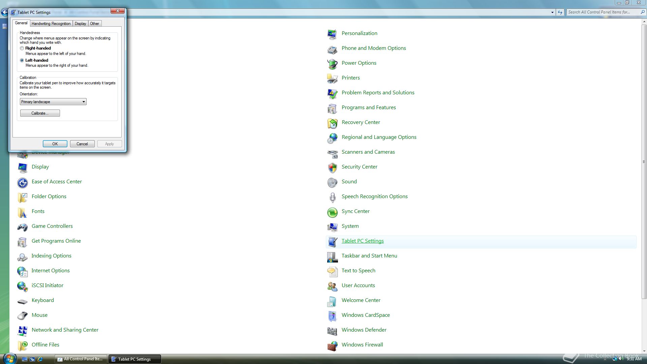Click the Back navigation arrow
The width and height of the screenshot is (647, 364).
(4, 12)
